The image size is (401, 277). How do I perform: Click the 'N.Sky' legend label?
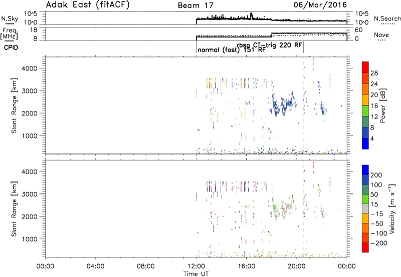[10, 18]
